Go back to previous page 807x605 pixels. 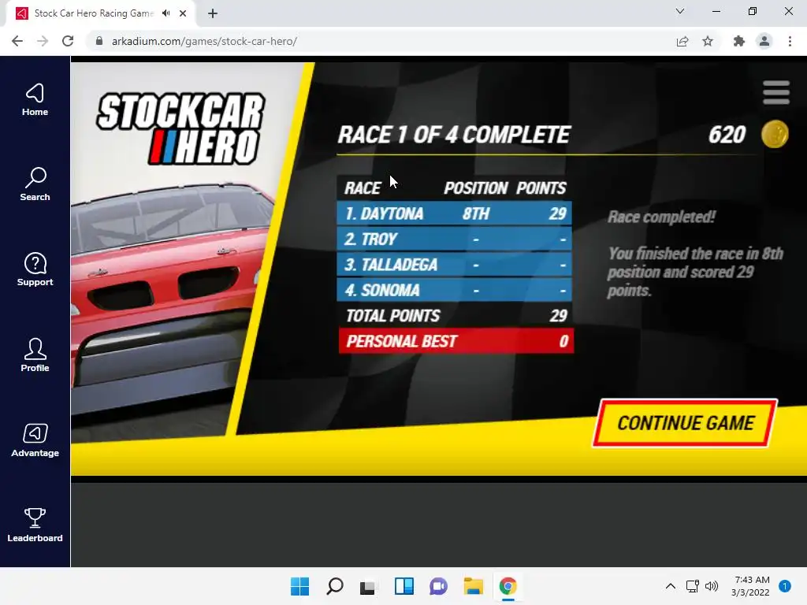[17, 41]
